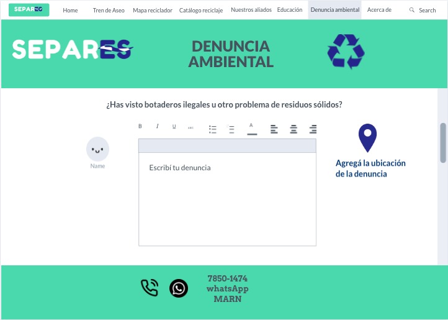Open the Educación menu item
The image size is (448, 320).
pyautogui.click(x=290, y=10)
